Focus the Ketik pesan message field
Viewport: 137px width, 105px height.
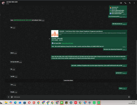(70, 97)
